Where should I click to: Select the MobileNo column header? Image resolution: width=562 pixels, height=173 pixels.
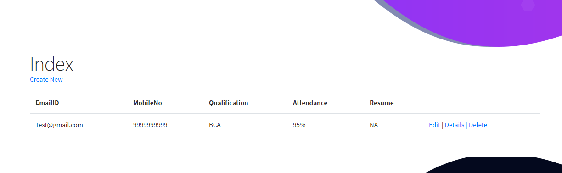(147, 103)
